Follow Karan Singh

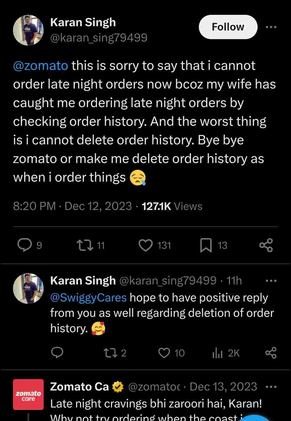coord(228,27)
